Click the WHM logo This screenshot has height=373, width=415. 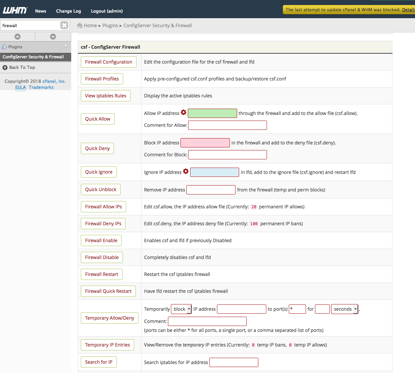[15, 11]
